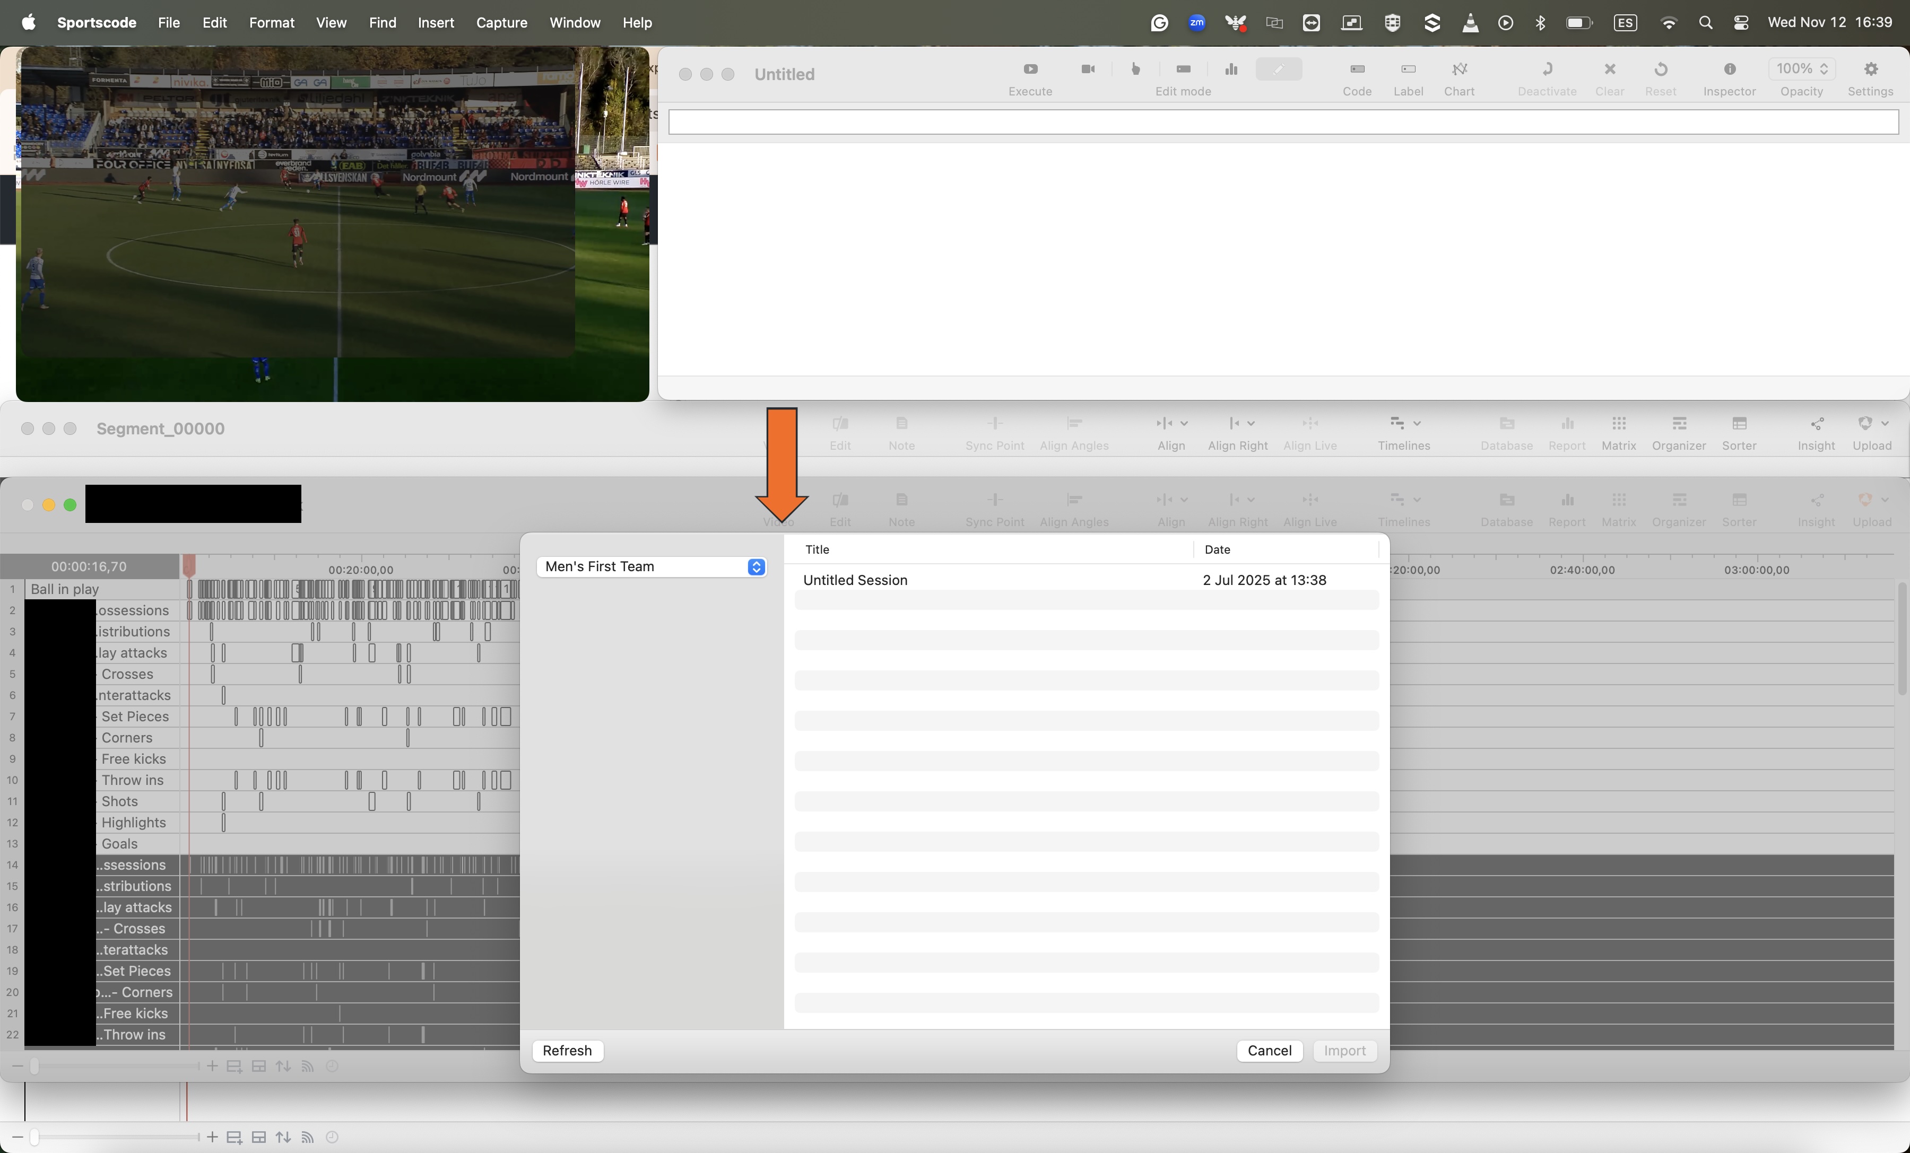The width and height of the screenshot is (1910, 1153).
Task: Click the empty text field in Untitled window
Action: (x=1283, y=121)
